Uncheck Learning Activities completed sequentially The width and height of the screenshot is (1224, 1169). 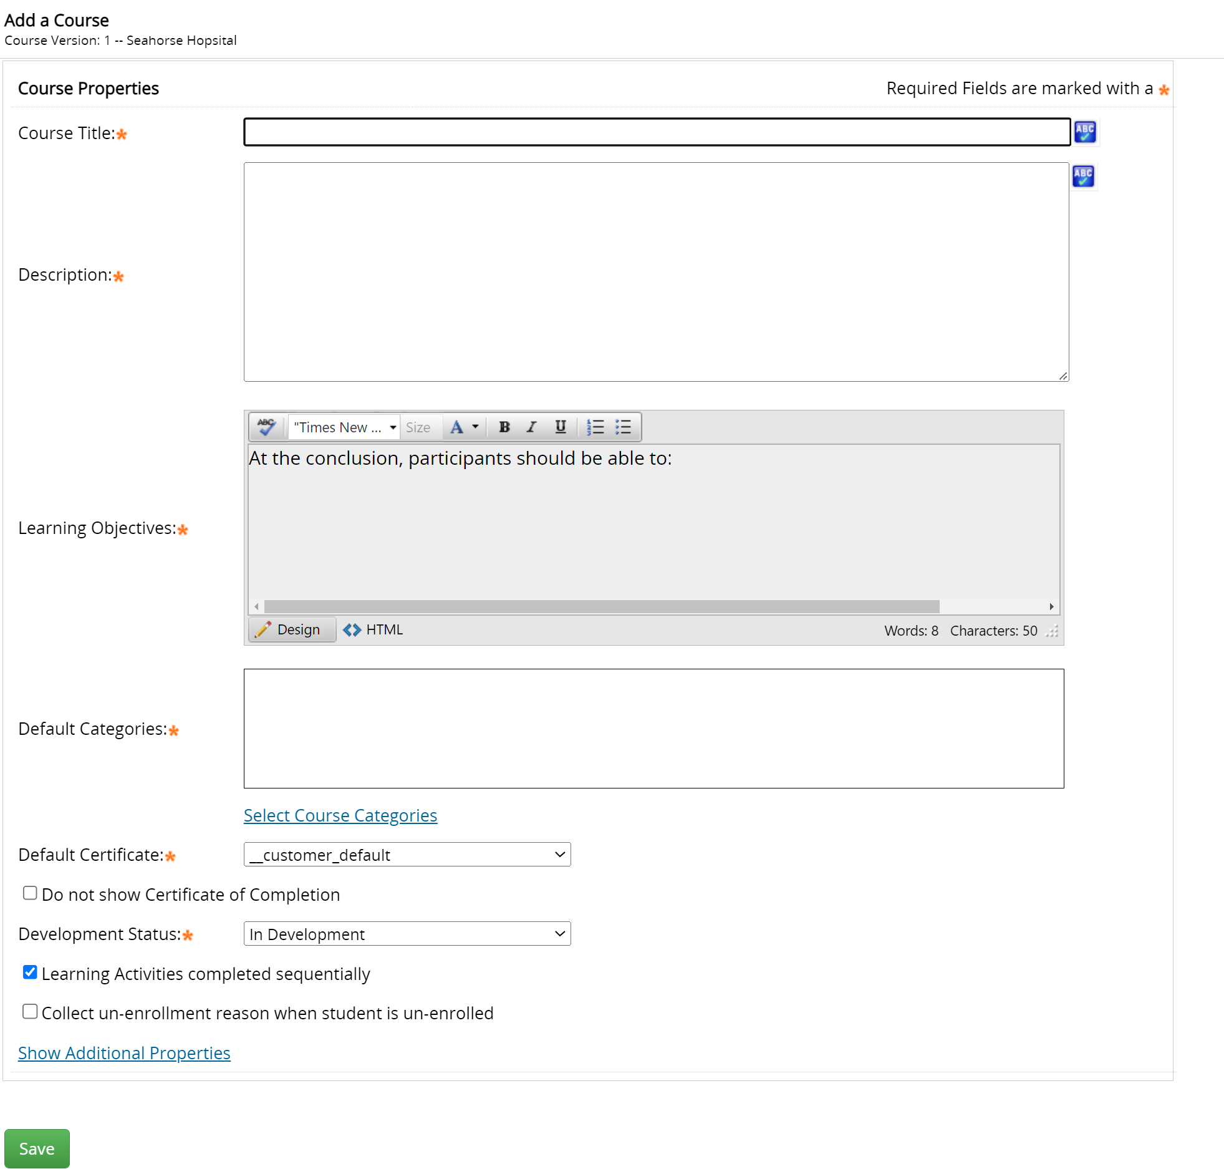point(29,973)
